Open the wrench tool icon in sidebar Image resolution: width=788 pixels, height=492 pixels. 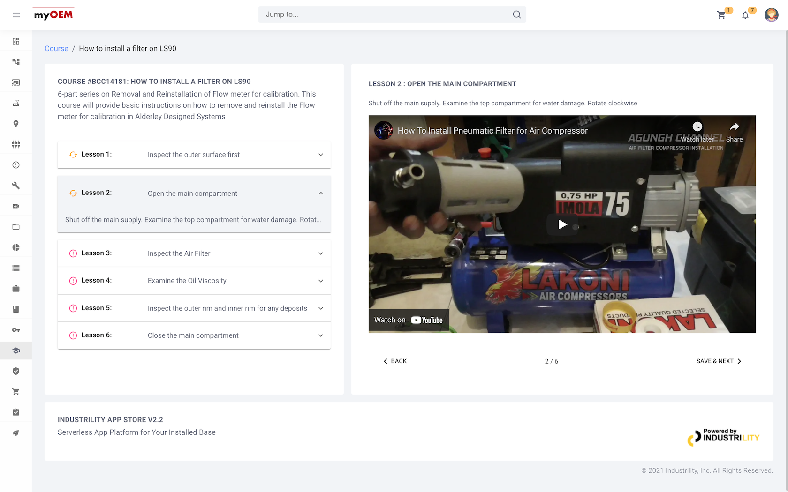(x=16, y=186)
